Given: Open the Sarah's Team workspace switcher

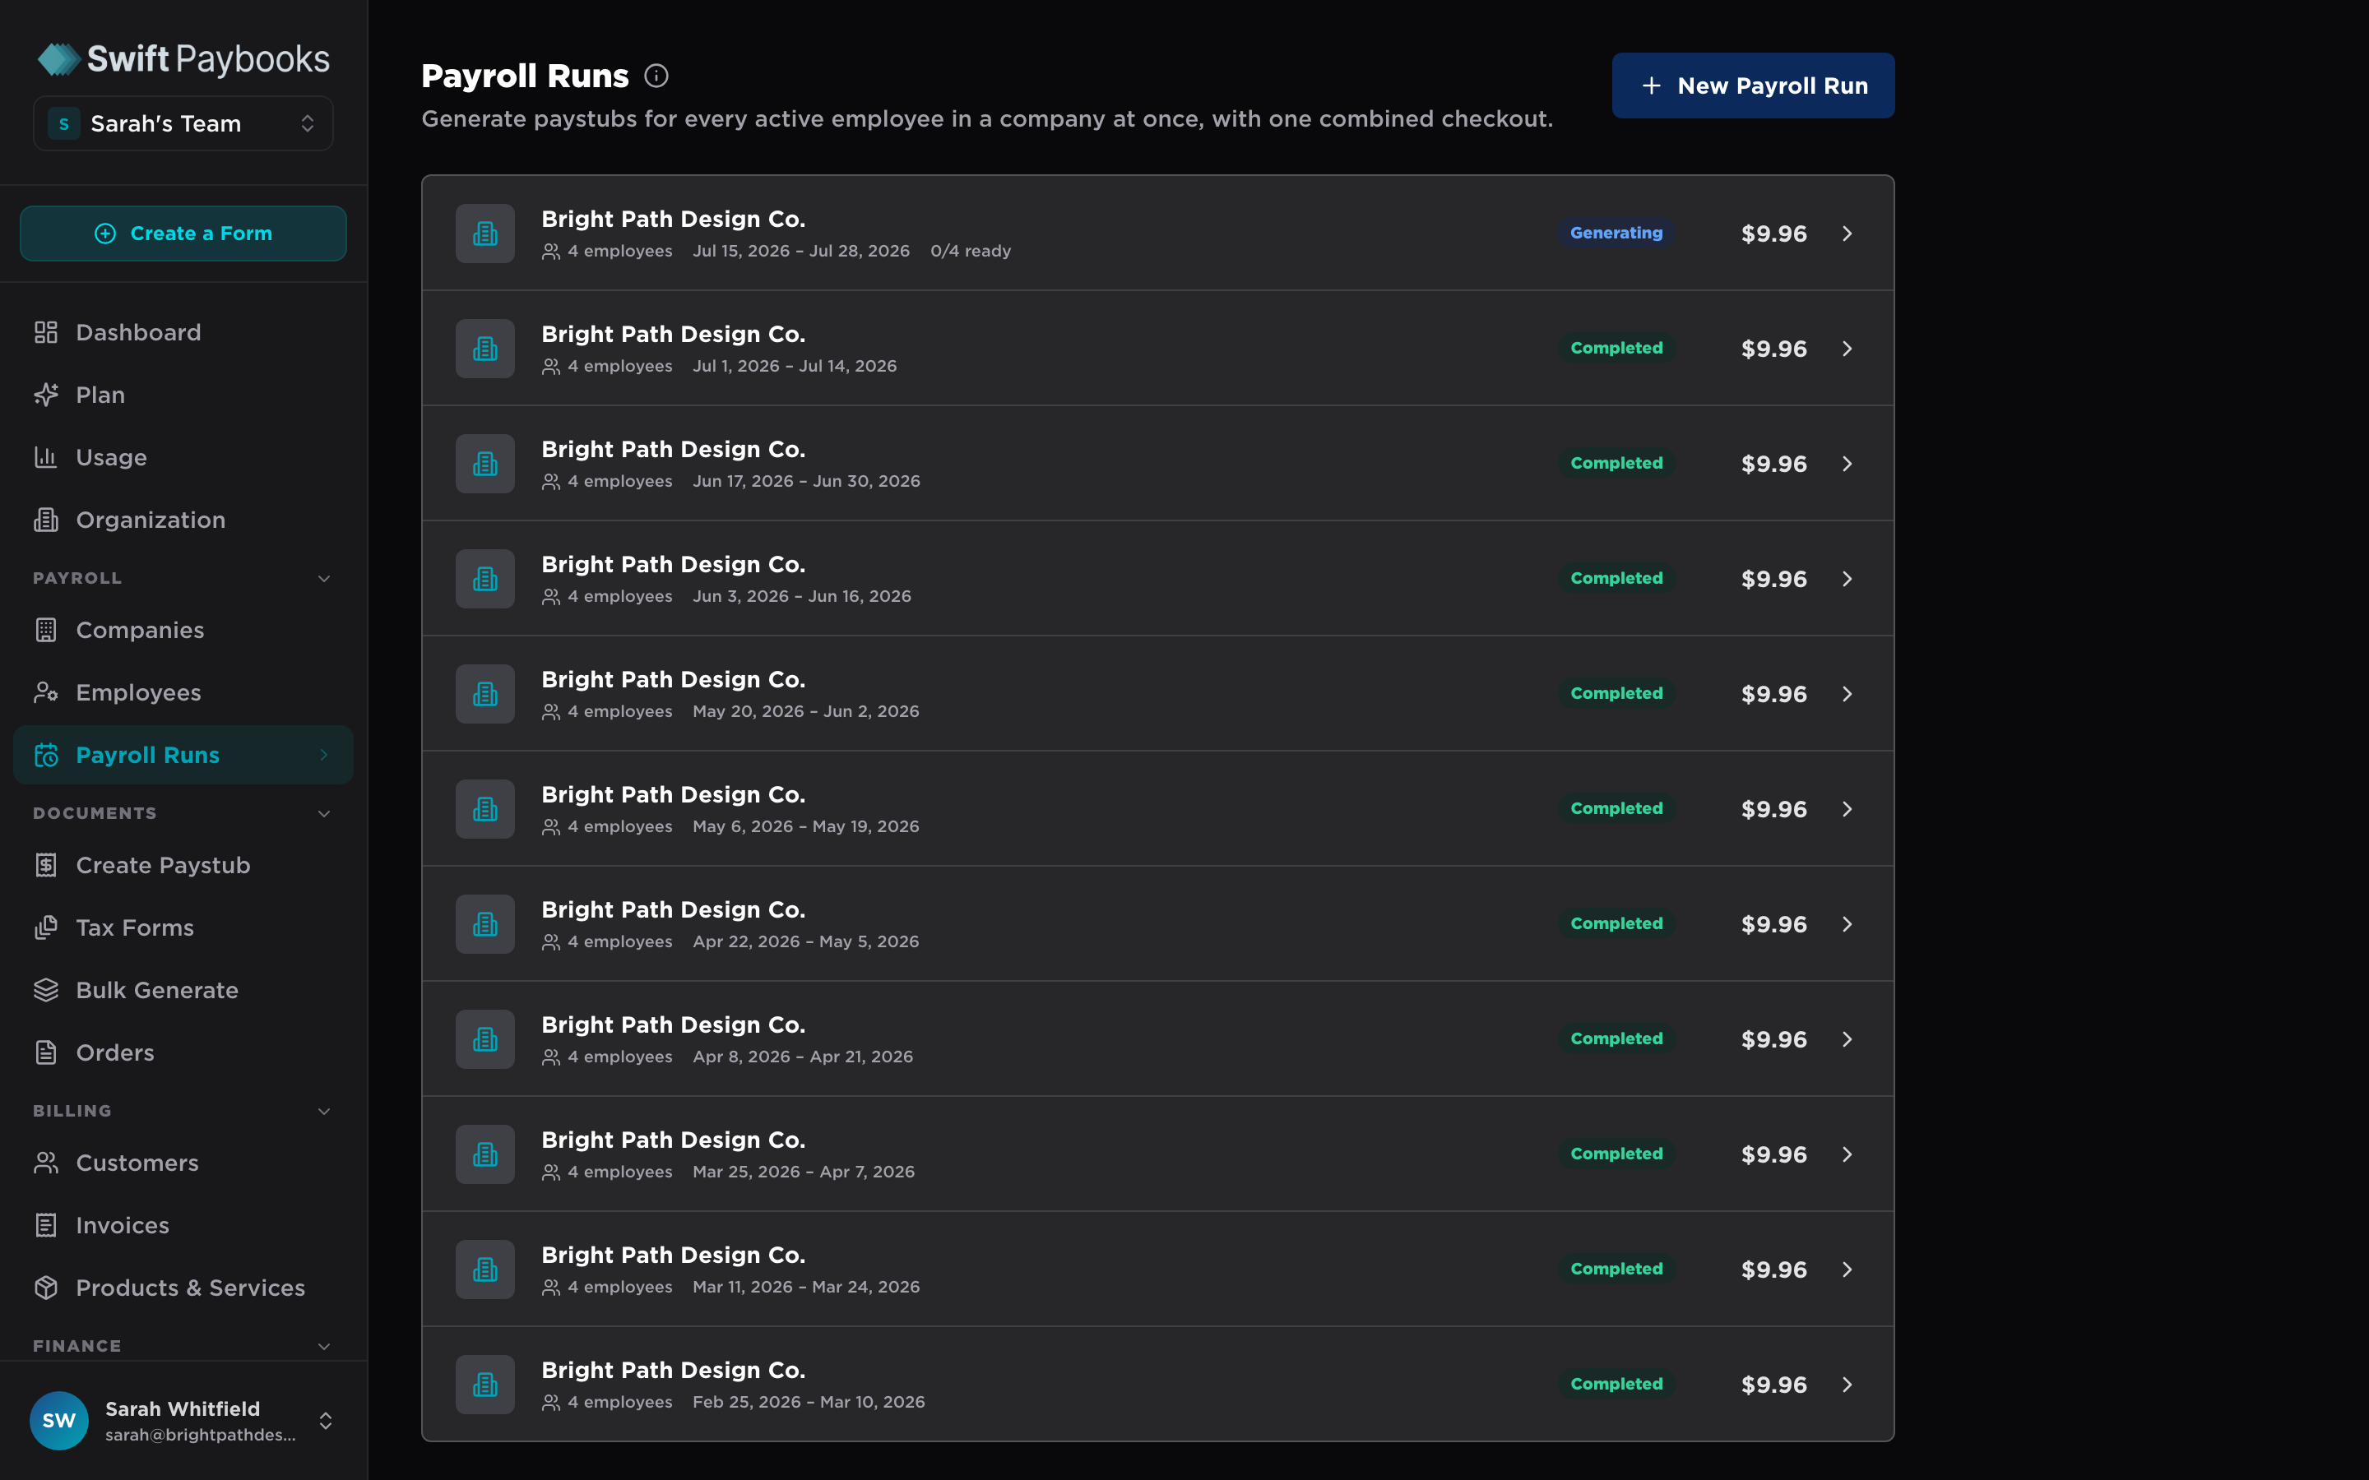Looking at the screenshot, I should pos(183,123).
